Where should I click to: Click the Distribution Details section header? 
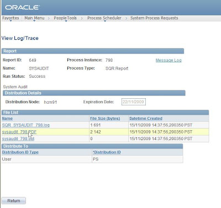94,93
